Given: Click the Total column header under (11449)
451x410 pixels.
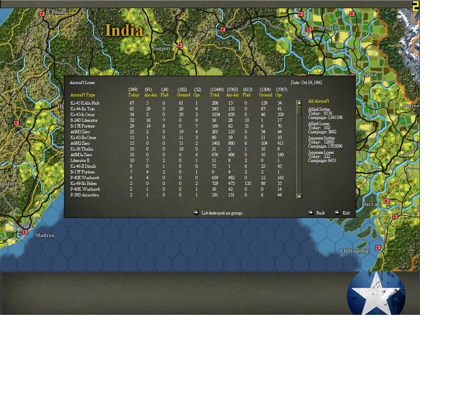Looking at the screenshot, I should tap(214, 95).
